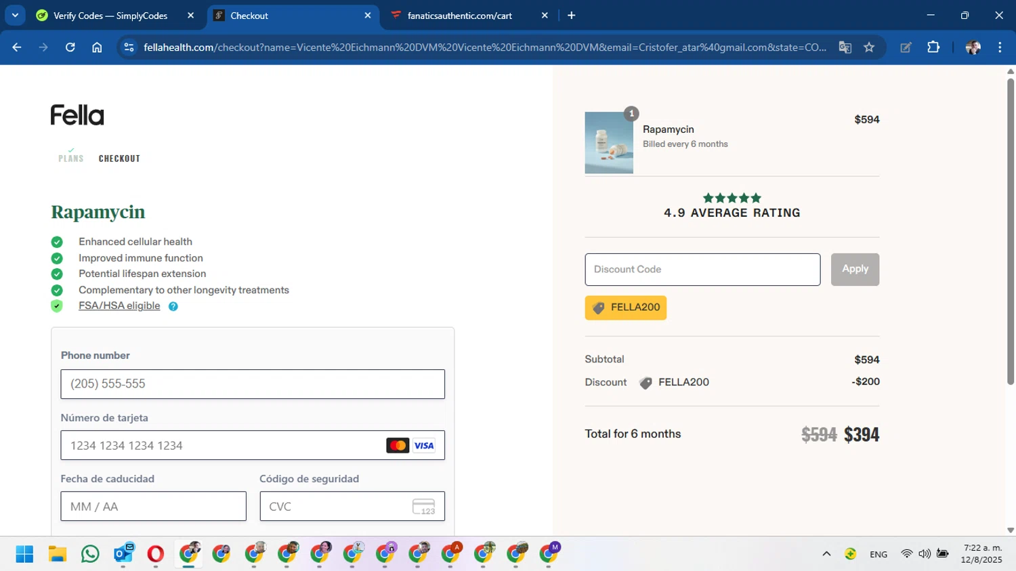
Task: Close the Verify Codes tab
Action: [190, 16]
